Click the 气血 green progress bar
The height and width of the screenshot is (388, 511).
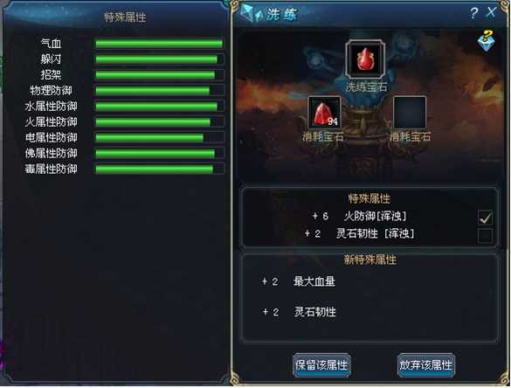tap(159, 44)
